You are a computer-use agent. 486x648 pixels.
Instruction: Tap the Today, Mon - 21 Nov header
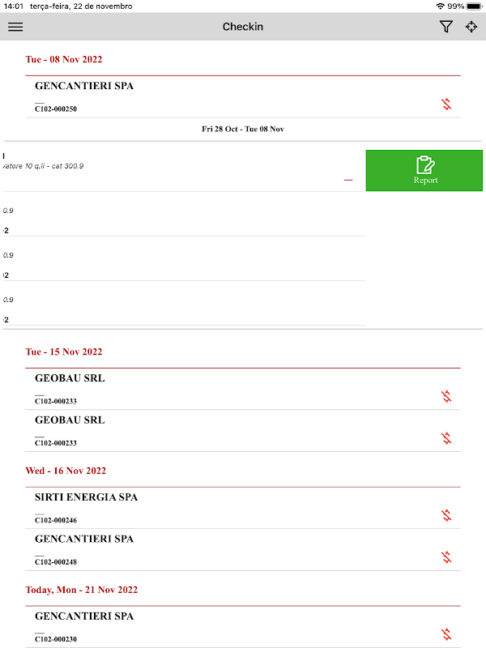click(x=81, y=590)
